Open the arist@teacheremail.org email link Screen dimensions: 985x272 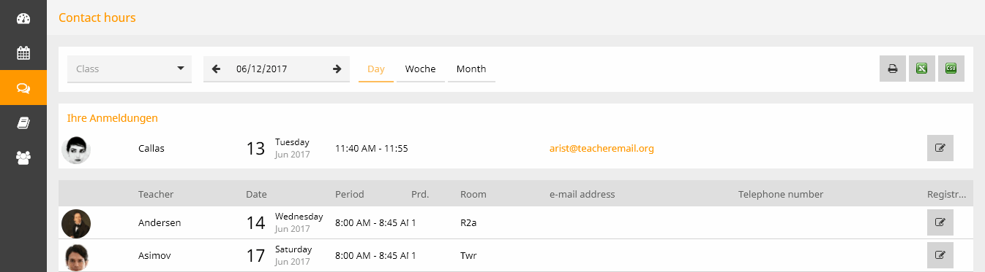click(x=602, y=148)
